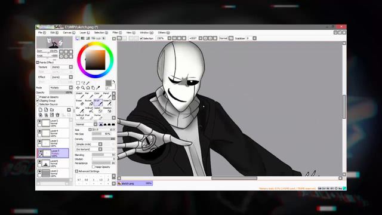Select Layer 6 in layer list
Screen dimensions: 382x215
coord(53,163)
